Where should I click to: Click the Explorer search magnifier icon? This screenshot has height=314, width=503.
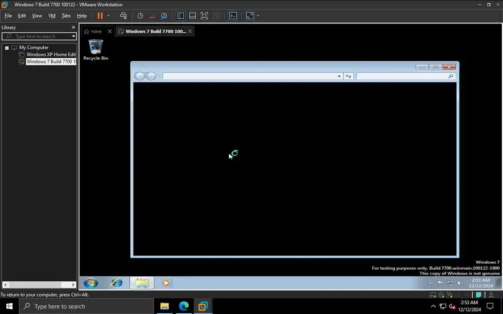pyautogui.click(x=451, y=76)
